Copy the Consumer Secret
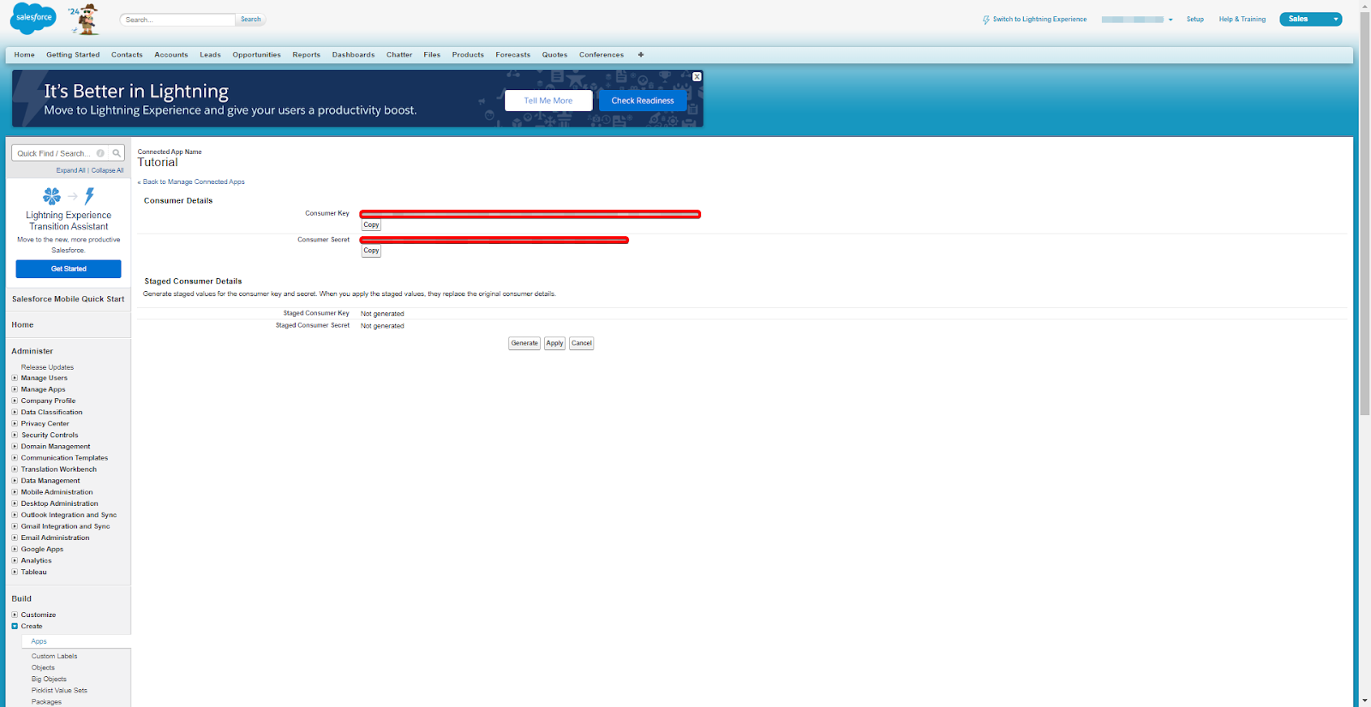The height and width of the screenshot is (707, 1371). tap(371, 251)
